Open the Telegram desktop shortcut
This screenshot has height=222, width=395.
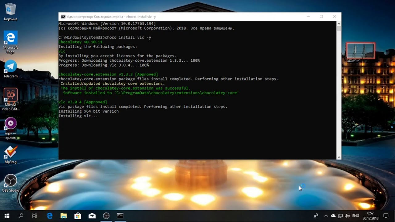[10, 69]
